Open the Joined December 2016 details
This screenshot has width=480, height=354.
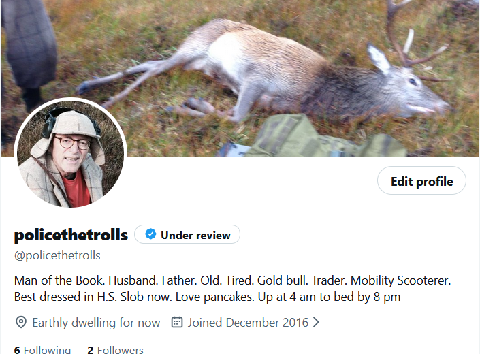coord(248,323)
